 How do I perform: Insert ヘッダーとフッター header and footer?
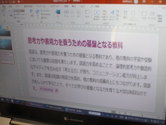pyautogui.click(x=104, y=15)
